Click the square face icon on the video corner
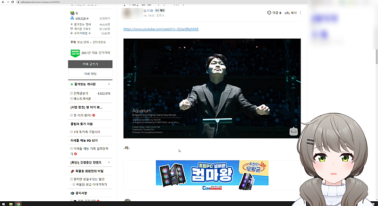 click(x=293, y=131)
